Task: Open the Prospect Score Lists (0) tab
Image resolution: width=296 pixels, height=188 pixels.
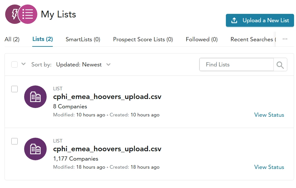Action: [143, 39]
